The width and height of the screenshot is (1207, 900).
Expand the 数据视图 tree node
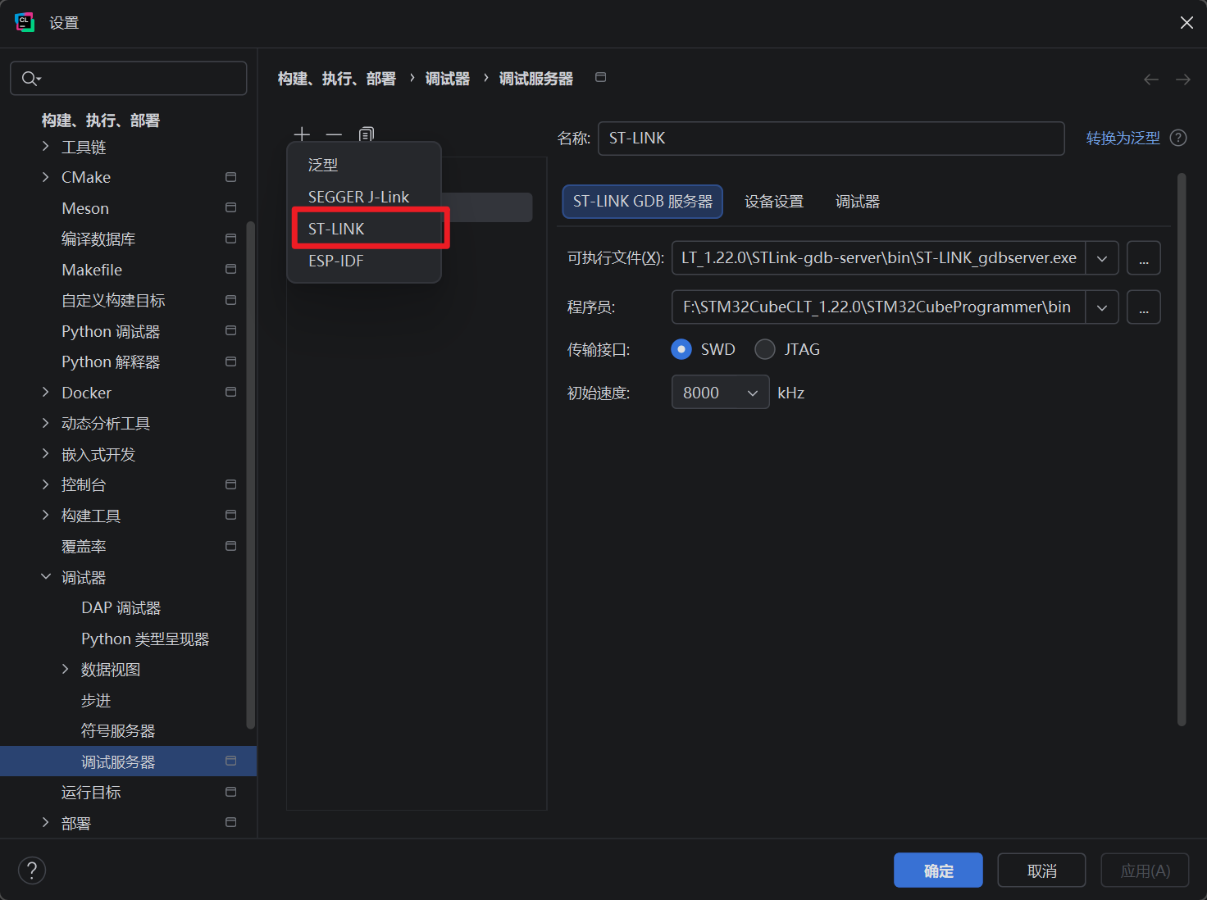[x=66, y=670]
